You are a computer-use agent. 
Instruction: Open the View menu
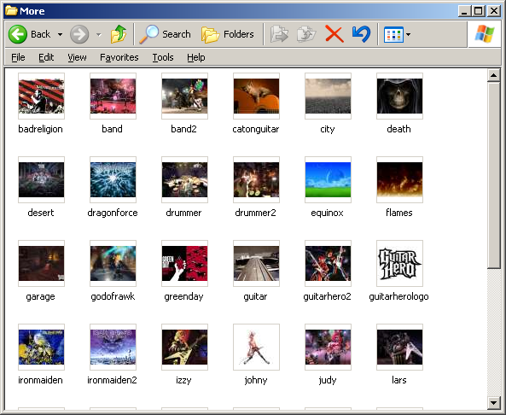point(77,57)
